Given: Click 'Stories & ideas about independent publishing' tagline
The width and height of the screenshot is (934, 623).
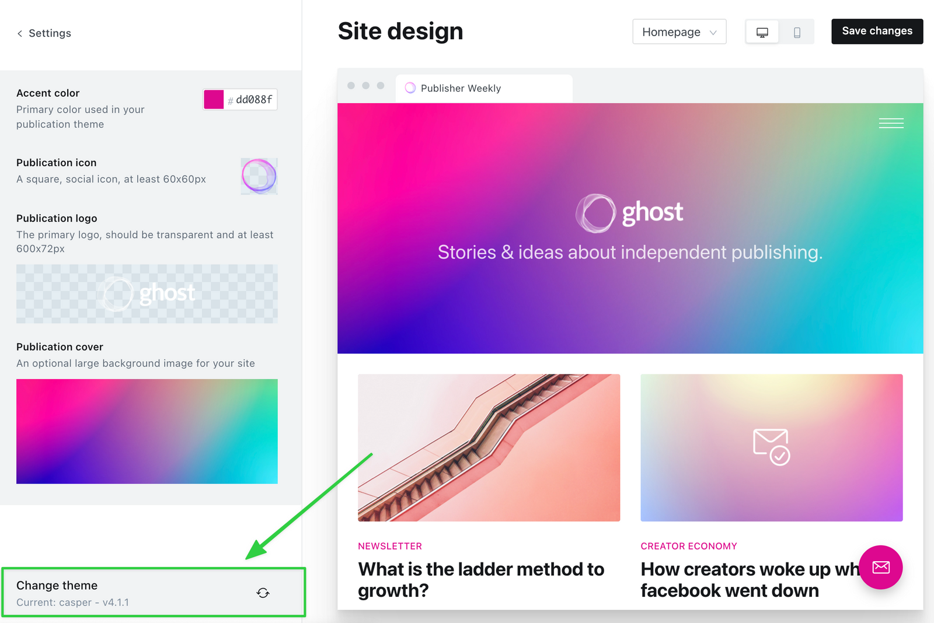Looking at the screenshot, I should [630, 252].
